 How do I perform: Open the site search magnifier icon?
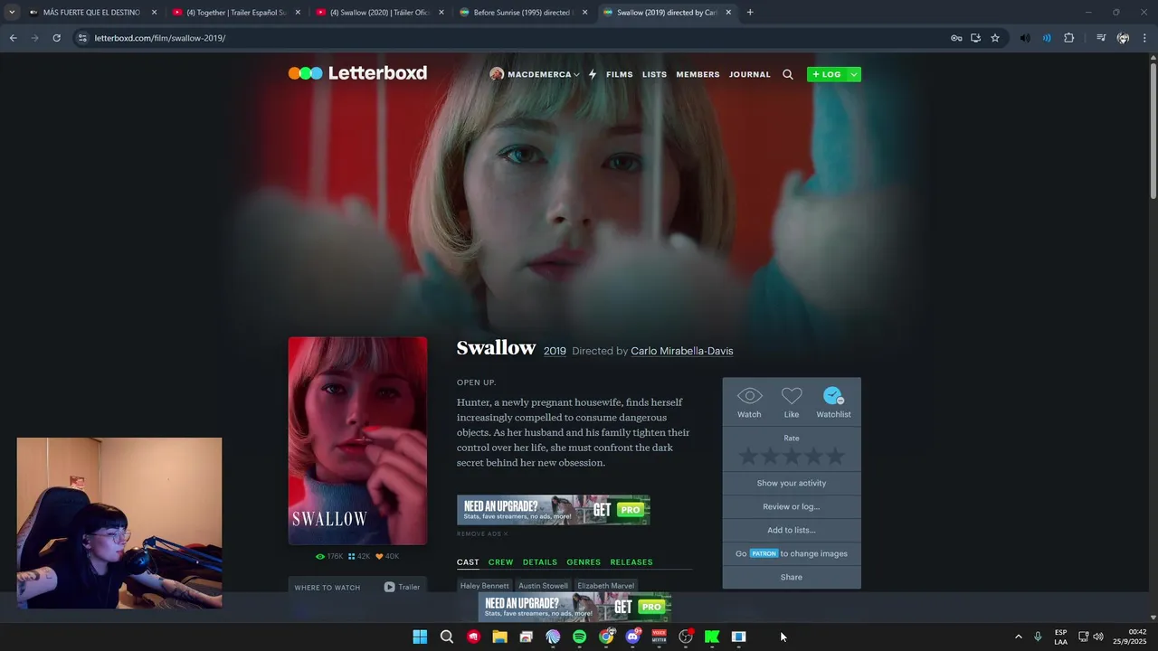point(788,74)
